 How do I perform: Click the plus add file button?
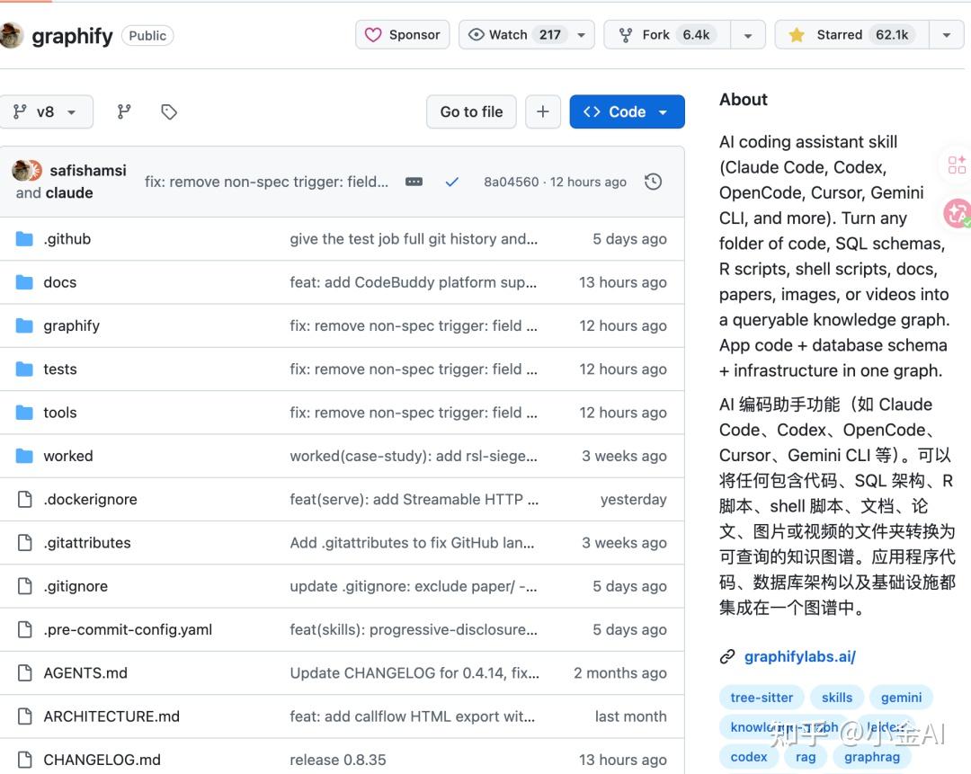pyautogui.click(x=543, y=112)
